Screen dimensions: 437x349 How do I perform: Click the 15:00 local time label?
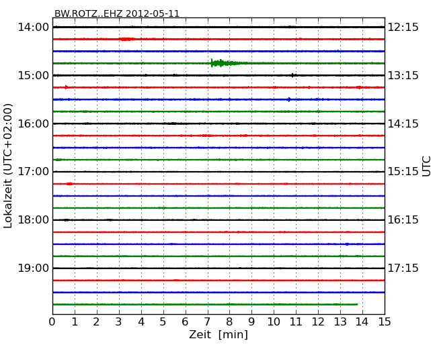pos(33,75)
